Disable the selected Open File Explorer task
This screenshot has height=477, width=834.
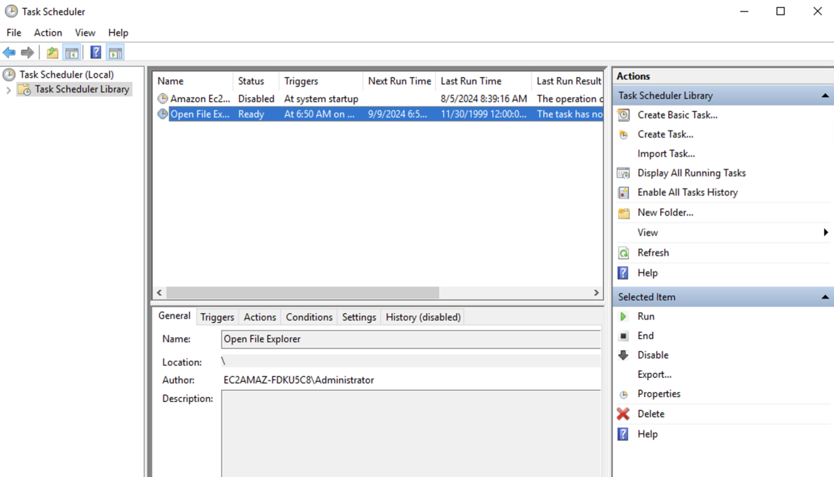653,355
